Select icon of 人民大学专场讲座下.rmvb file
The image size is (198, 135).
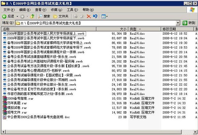[5, 38]
